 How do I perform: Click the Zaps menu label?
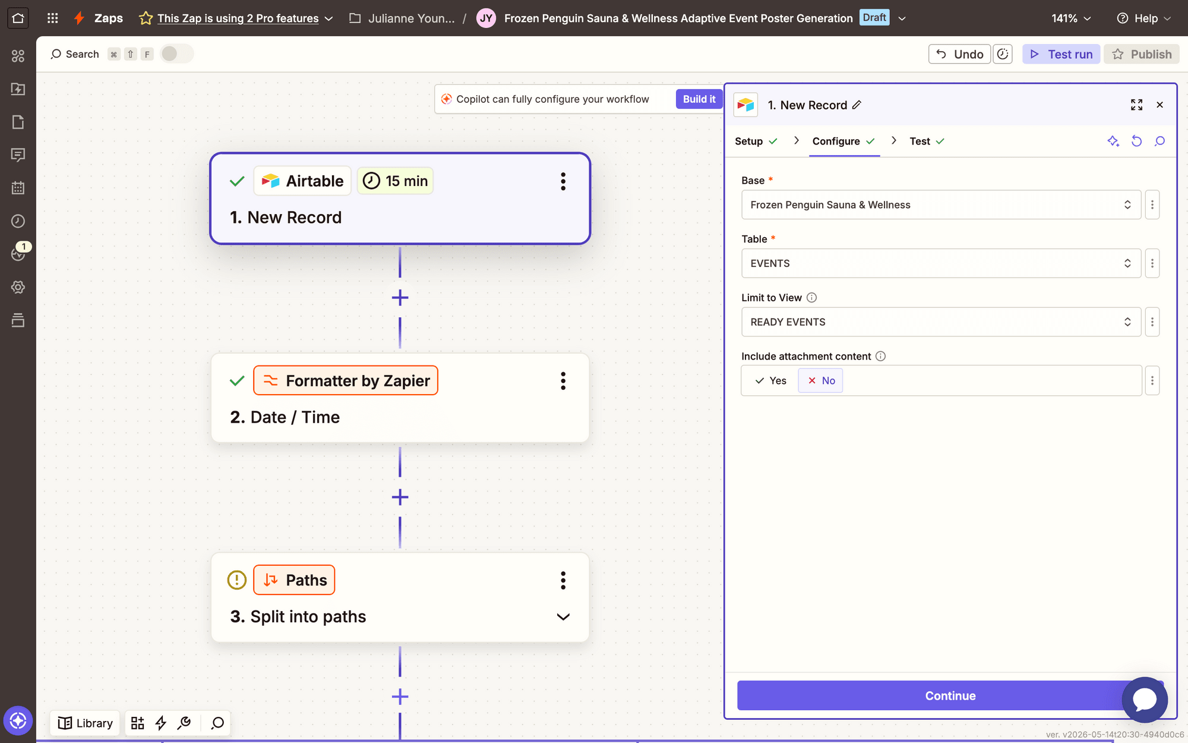109,18
